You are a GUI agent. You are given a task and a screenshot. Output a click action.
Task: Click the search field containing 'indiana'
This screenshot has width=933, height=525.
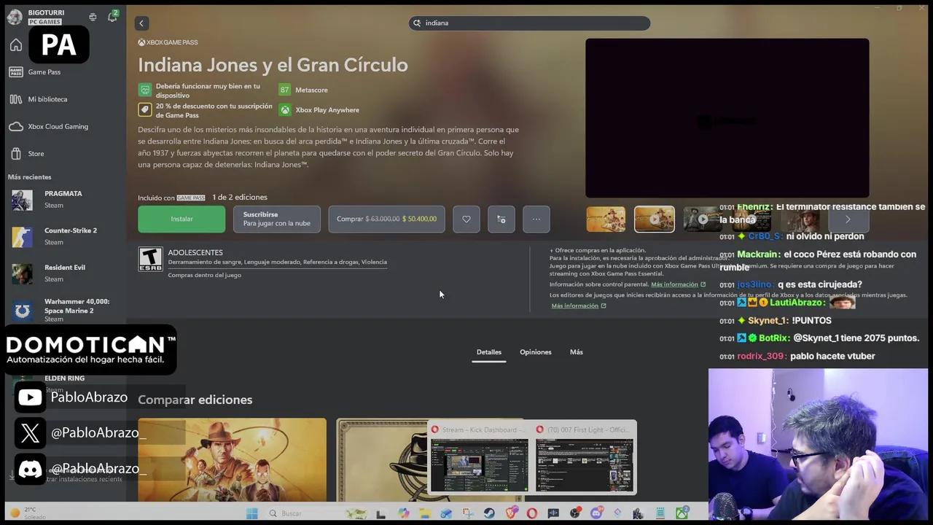point(529,23)
